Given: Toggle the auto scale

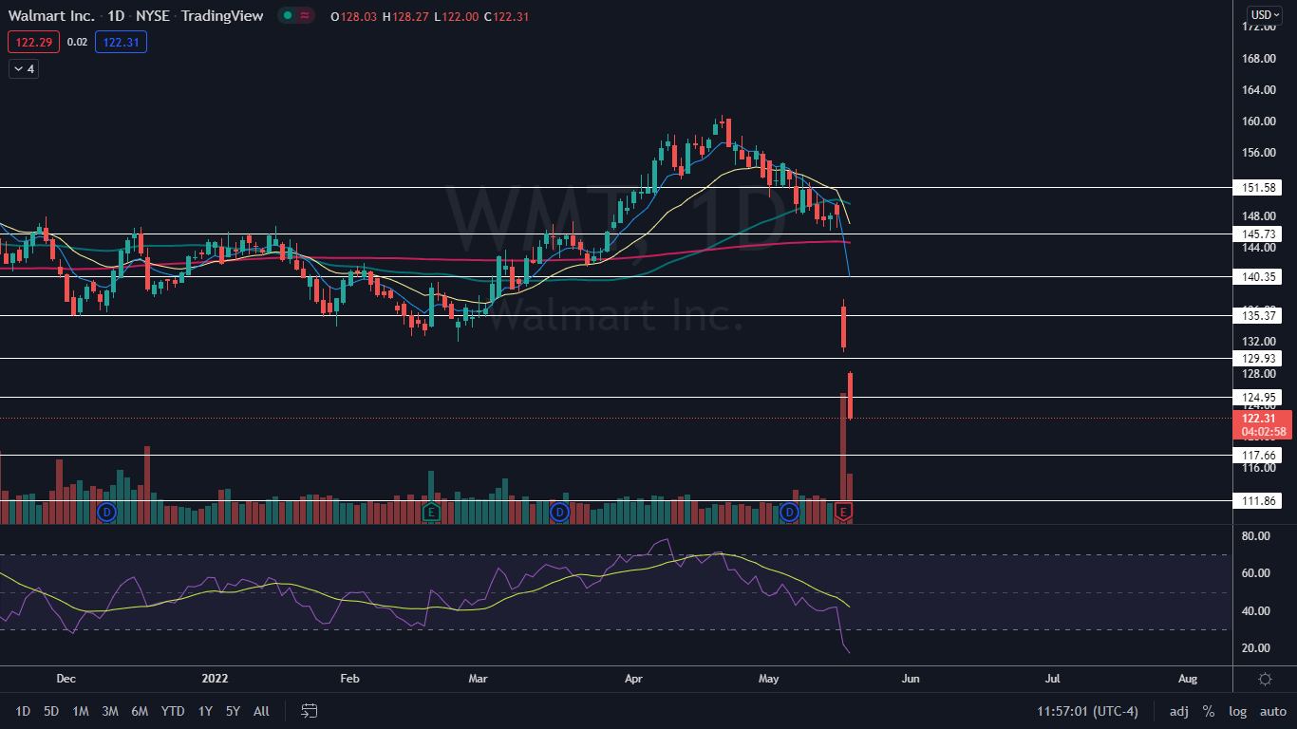Looking at the screenshot, I should [x=1272, y=711].
